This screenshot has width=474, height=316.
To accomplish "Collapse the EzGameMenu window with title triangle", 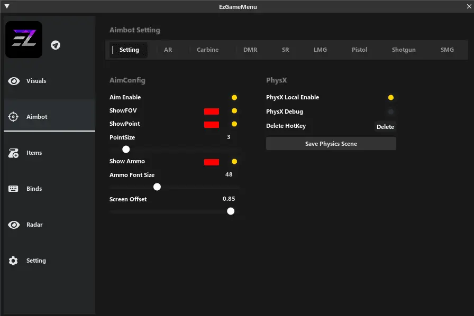I will 7,7.
